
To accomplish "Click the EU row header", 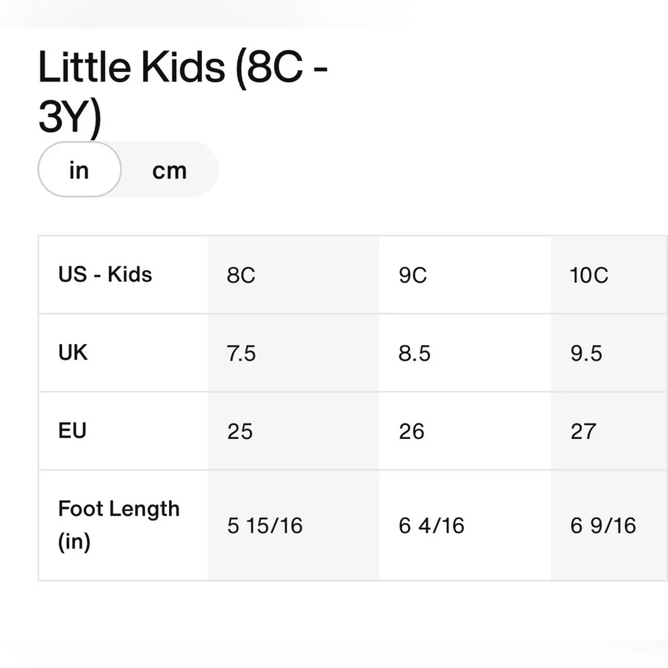I will (123, 431).
